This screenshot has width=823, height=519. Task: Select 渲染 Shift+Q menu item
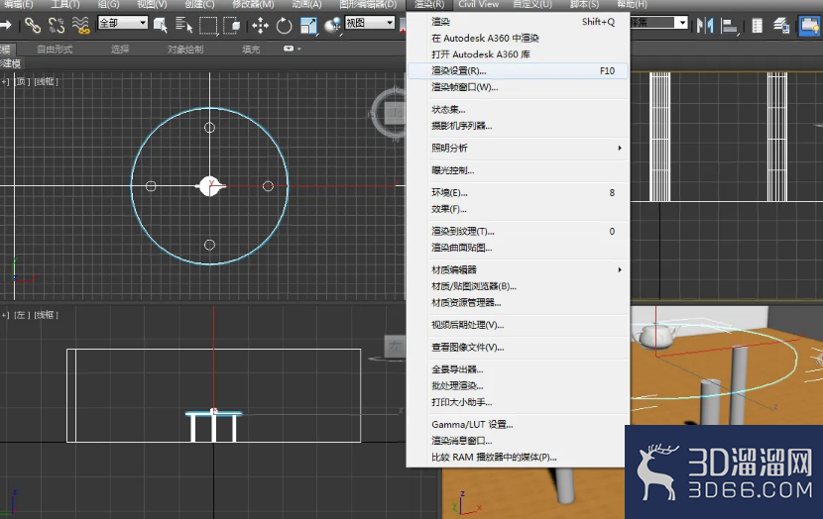tap(518, 22)
